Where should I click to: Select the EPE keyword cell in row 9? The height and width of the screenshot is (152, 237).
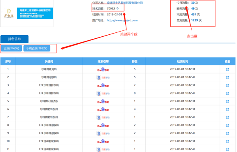click(x=49, y=133)
